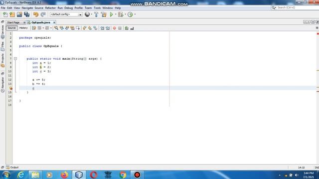Expand the Profile Project dropdown arrow

[135, 14]
